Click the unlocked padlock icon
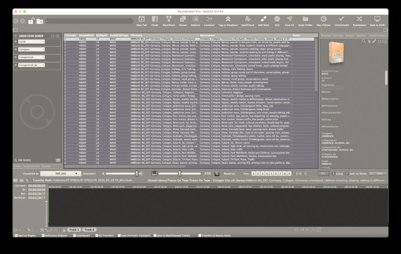 tap(31, 21)
